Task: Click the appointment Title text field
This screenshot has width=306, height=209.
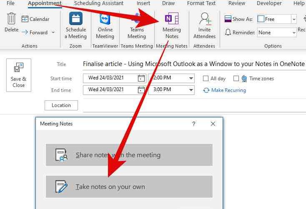Action: point(194,64)
